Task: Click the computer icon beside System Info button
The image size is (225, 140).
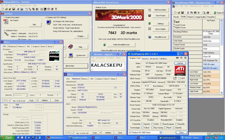Action: (71, 55)
